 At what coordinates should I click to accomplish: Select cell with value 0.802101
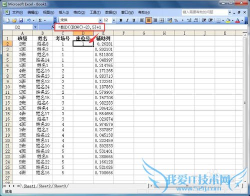coord(103,49)
